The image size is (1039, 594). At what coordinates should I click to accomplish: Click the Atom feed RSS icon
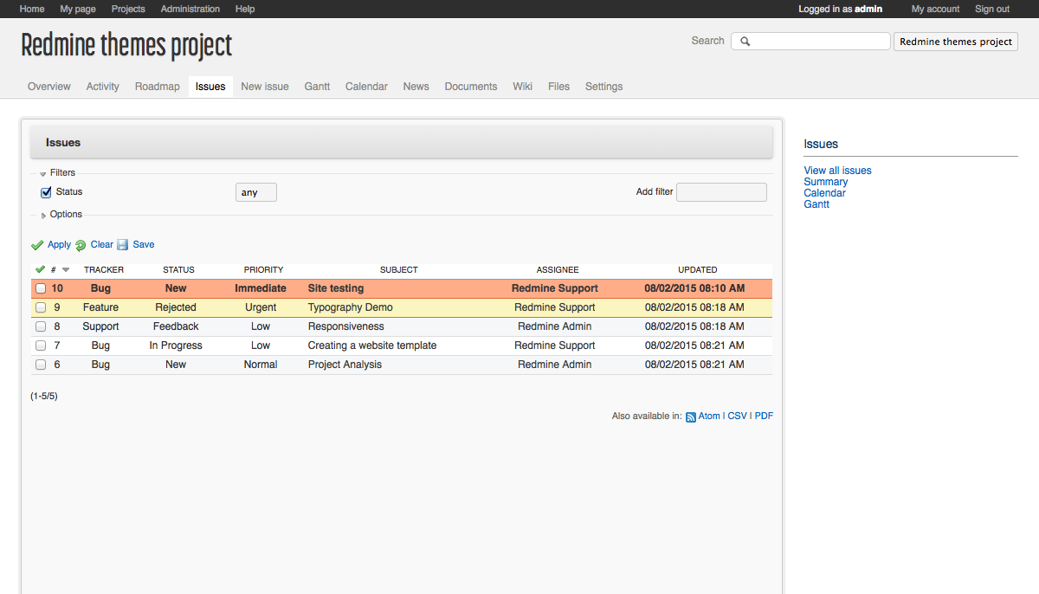coord(691,416)
